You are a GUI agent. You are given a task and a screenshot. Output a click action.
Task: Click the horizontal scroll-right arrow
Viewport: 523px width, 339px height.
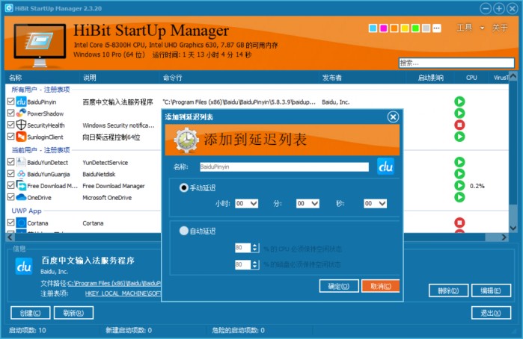coord(504,237)
